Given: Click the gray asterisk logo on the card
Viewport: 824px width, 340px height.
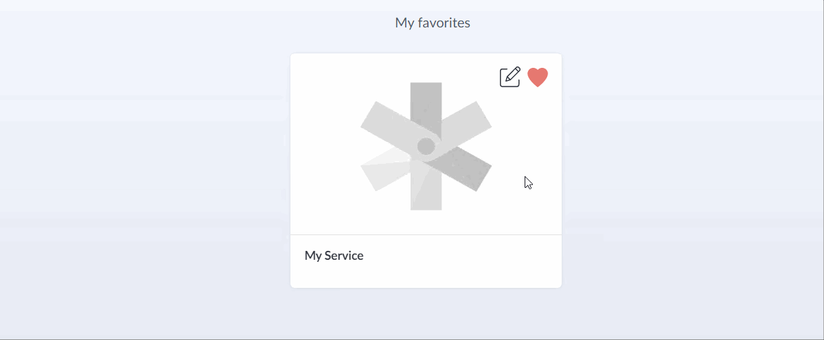Looking at the screenshot, I should [426, 146].
